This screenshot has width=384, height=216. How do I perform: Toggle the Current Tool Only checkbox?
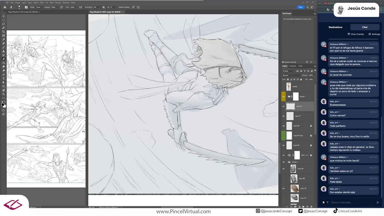click(283, 62)
